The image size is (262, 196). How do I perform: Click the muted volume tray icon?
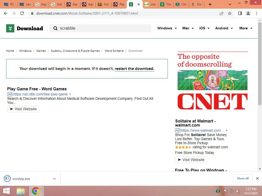(238, 191)
